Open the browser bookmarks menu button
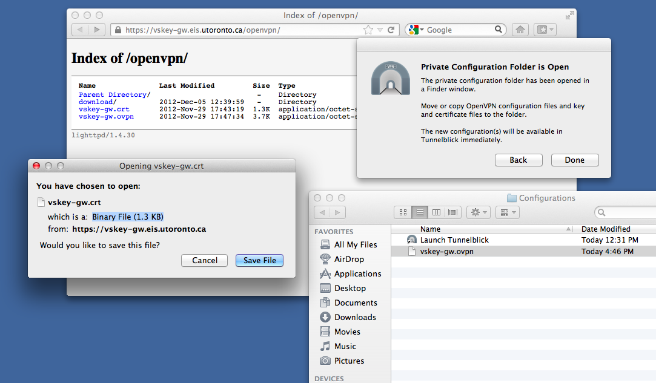 [x=545, y=30]
